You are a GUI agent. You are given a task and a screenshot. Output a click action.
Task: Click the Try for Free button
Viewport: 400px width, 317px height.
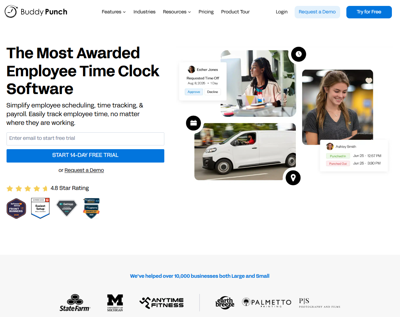[369, 12]
